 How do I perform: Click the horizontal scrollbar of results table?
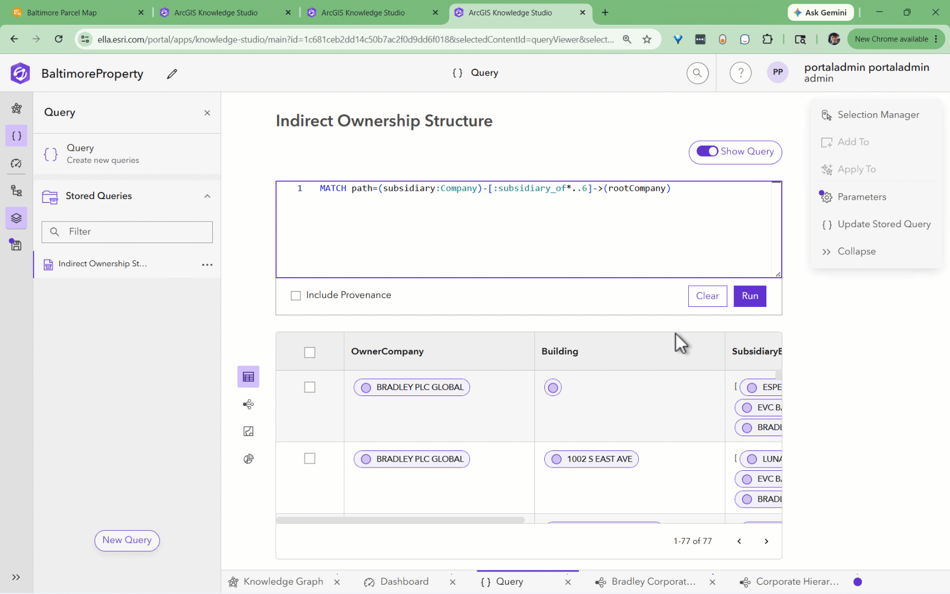click(400, 519)
